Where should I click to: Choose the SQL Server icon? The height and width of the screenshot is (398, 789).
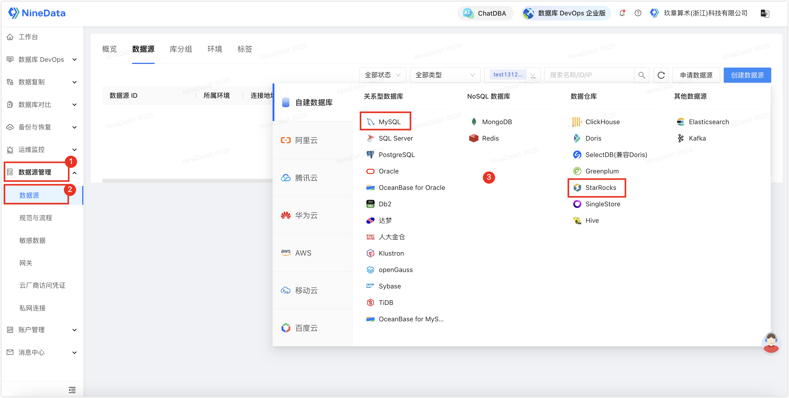tap(370, 138)
